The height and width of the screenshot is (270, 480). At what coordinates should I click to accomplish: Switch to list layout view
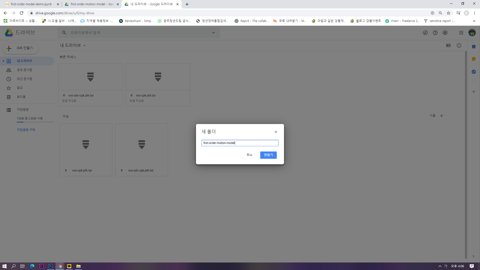(x=448, y=45)
